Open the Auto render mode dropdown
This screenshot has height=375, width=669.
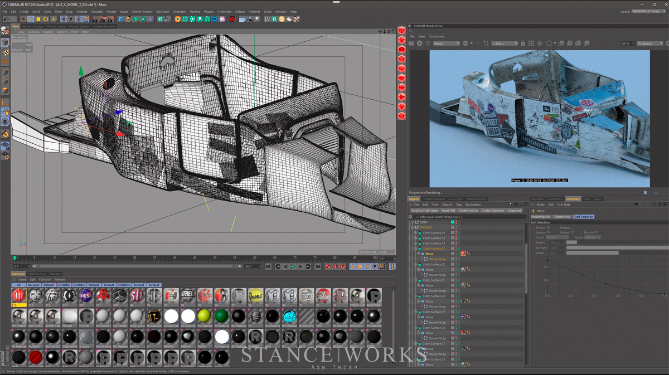point(505,43)
